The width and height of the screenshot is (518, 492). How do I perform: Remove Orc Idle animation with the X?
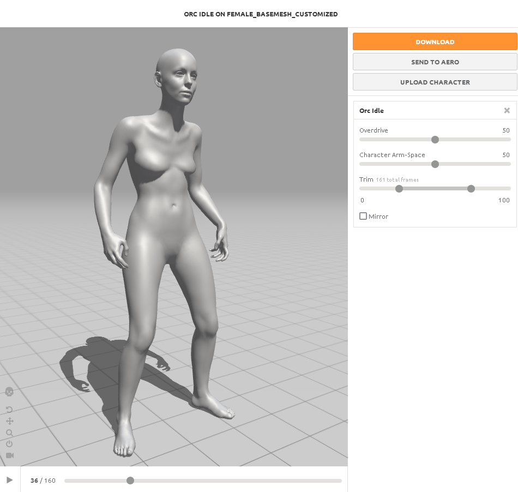point(507,111)
